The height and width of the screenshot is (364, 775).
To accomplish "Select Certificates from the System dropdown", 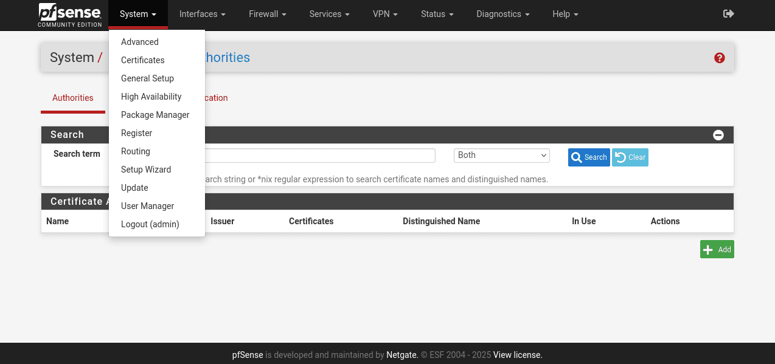I will click(142, 60).
